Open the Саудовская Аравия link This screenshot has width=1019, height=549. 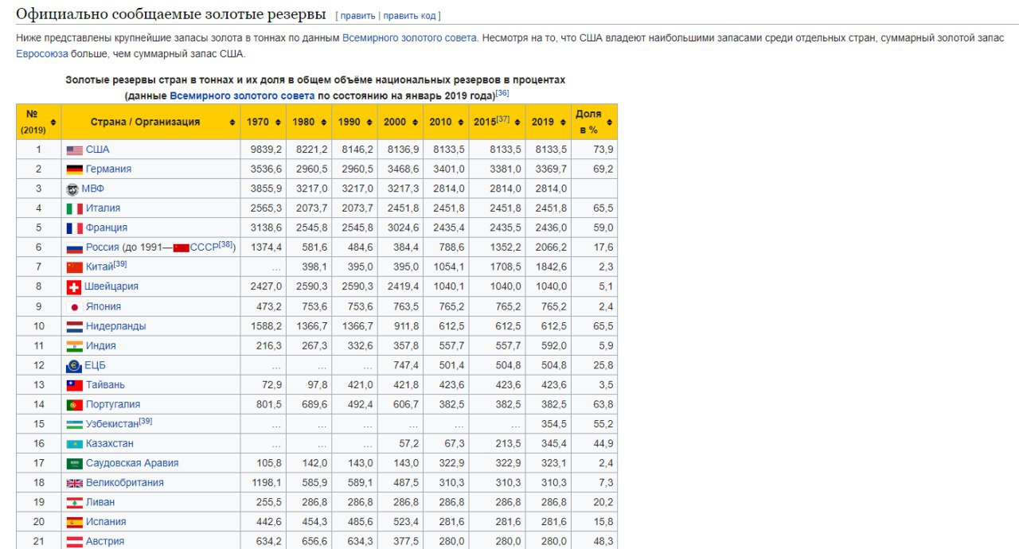132,464
